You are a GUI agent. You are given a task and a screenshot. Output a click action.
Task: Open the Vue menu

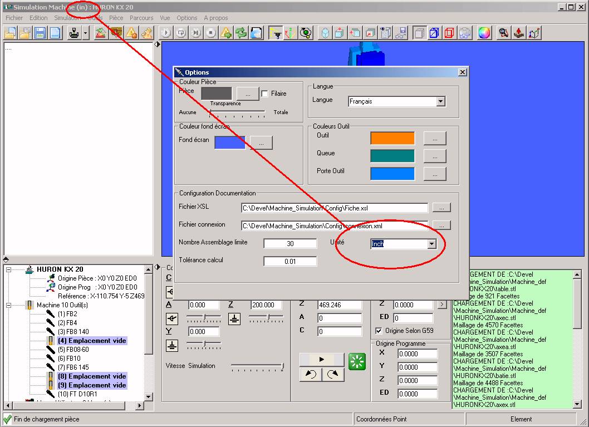(x=165, y=18)
